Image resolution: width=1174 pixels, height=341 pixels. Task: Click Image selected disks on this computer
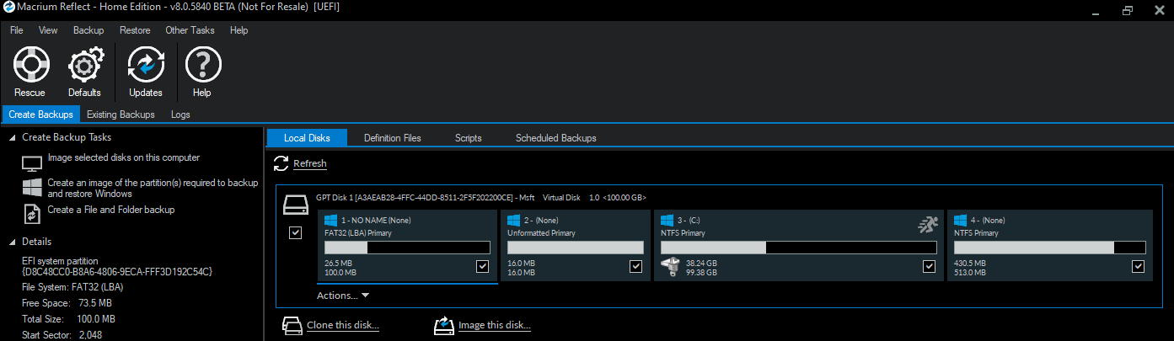click(124, 157)
